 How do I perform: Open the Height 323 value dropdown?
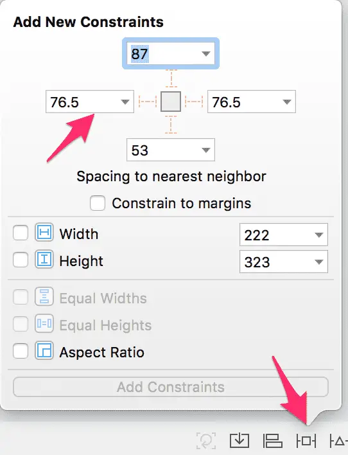(x=318, y=262)
